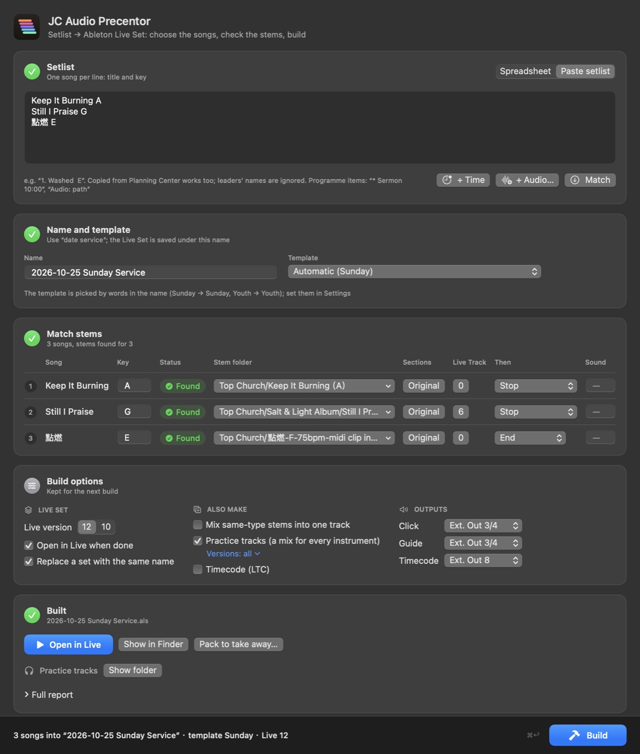Viewport: 640px width, 754px height.
Task: Click the Name field 2026-10-25 Sunday Service
Action: tap(150, 272)
